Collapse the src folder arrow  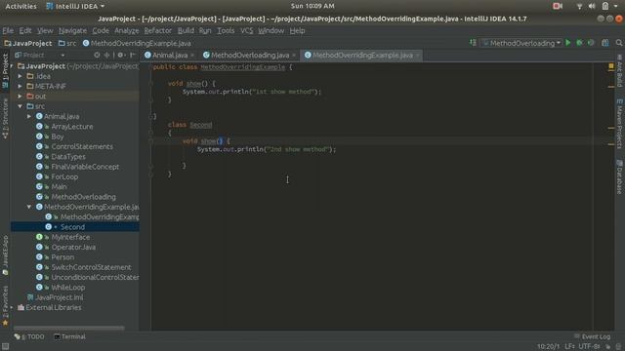point(20,106)
